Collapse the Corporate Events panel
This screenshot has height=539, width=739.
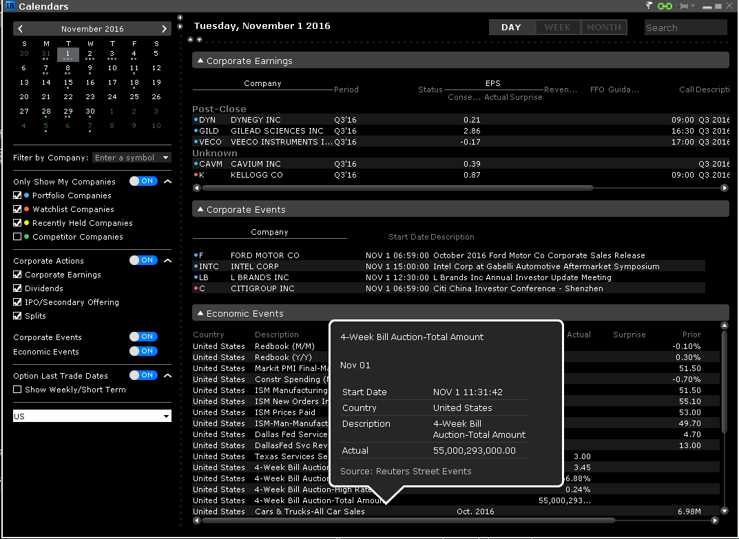[x=200, y=209]
